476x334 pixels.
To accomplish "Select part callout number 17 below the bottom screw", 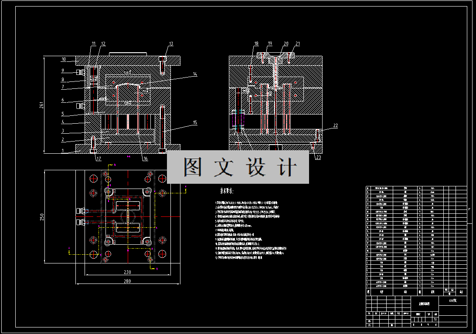I will (x=99, y=159).
